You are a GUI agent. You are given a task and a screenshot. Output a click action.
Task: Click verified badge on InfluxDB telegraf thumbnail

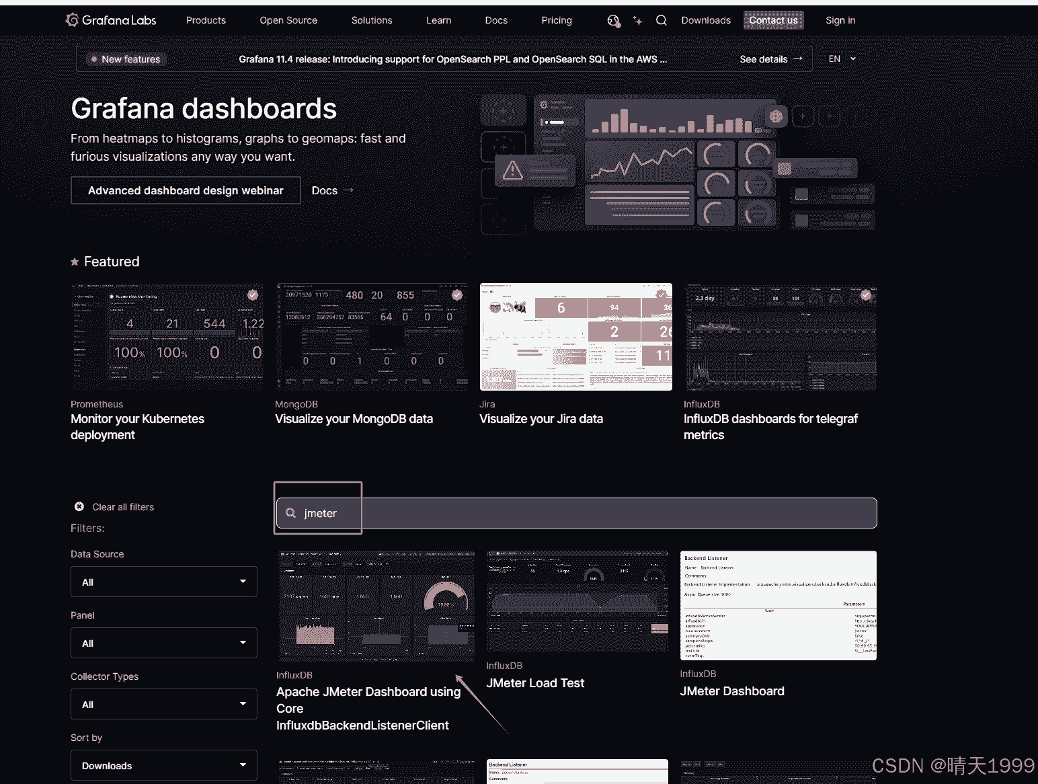[x=866, y=295]
